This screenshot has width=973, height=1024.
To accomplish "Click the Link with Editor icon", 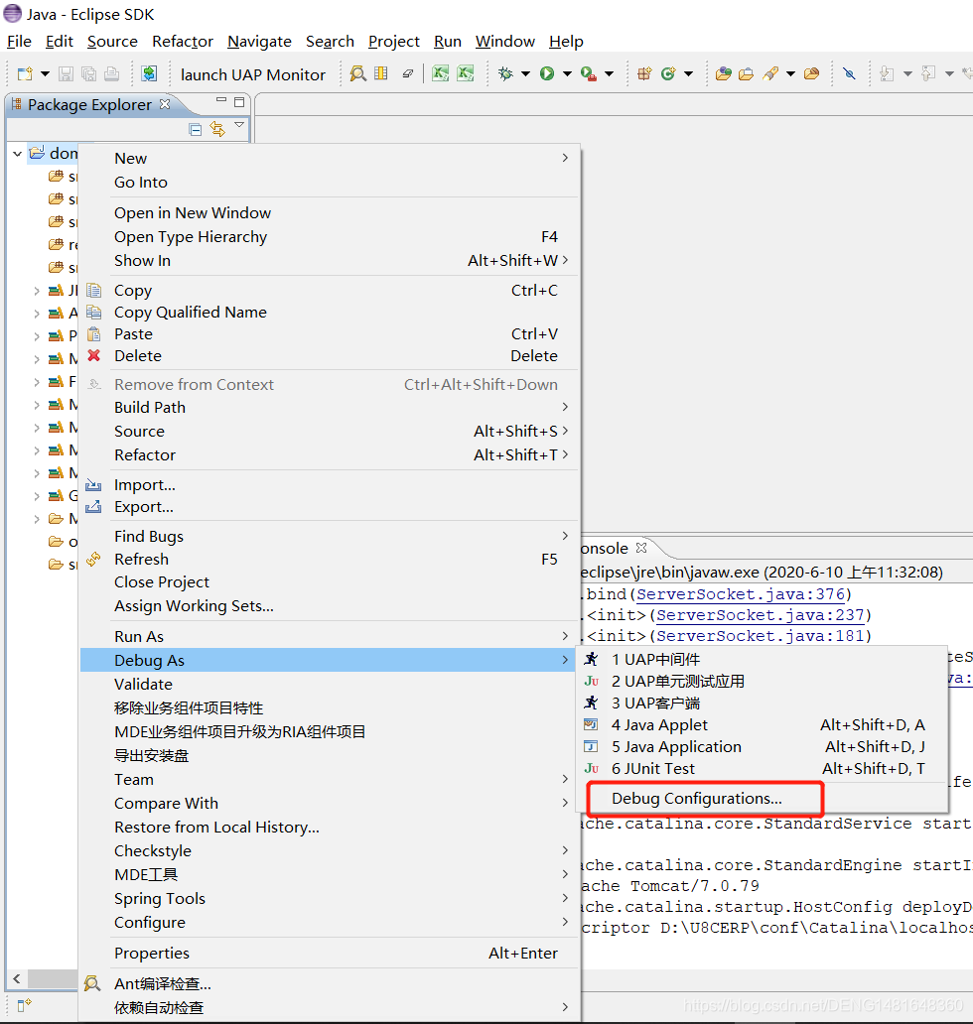I will point(217,129).
